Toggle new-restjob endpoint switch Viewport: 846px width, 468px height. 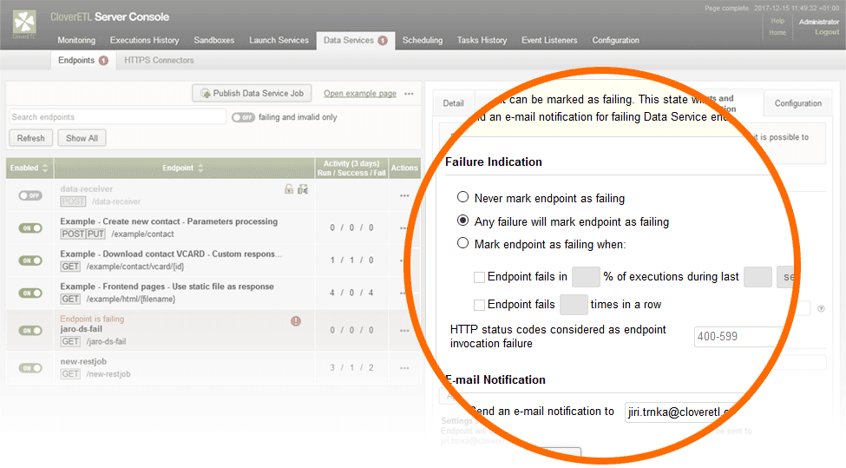point(30,368)
